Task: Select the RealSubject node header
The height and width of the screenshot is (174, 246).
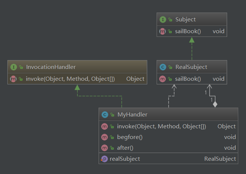Action: (191, 67)
